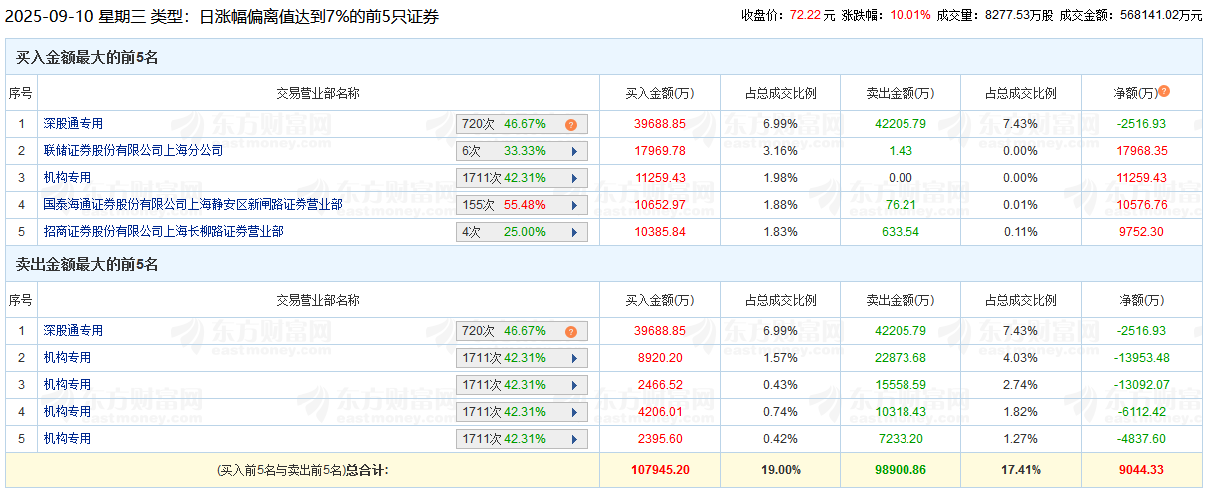Open 联储证券股份有限公司上海分公司 link

(x=133, y=151)
